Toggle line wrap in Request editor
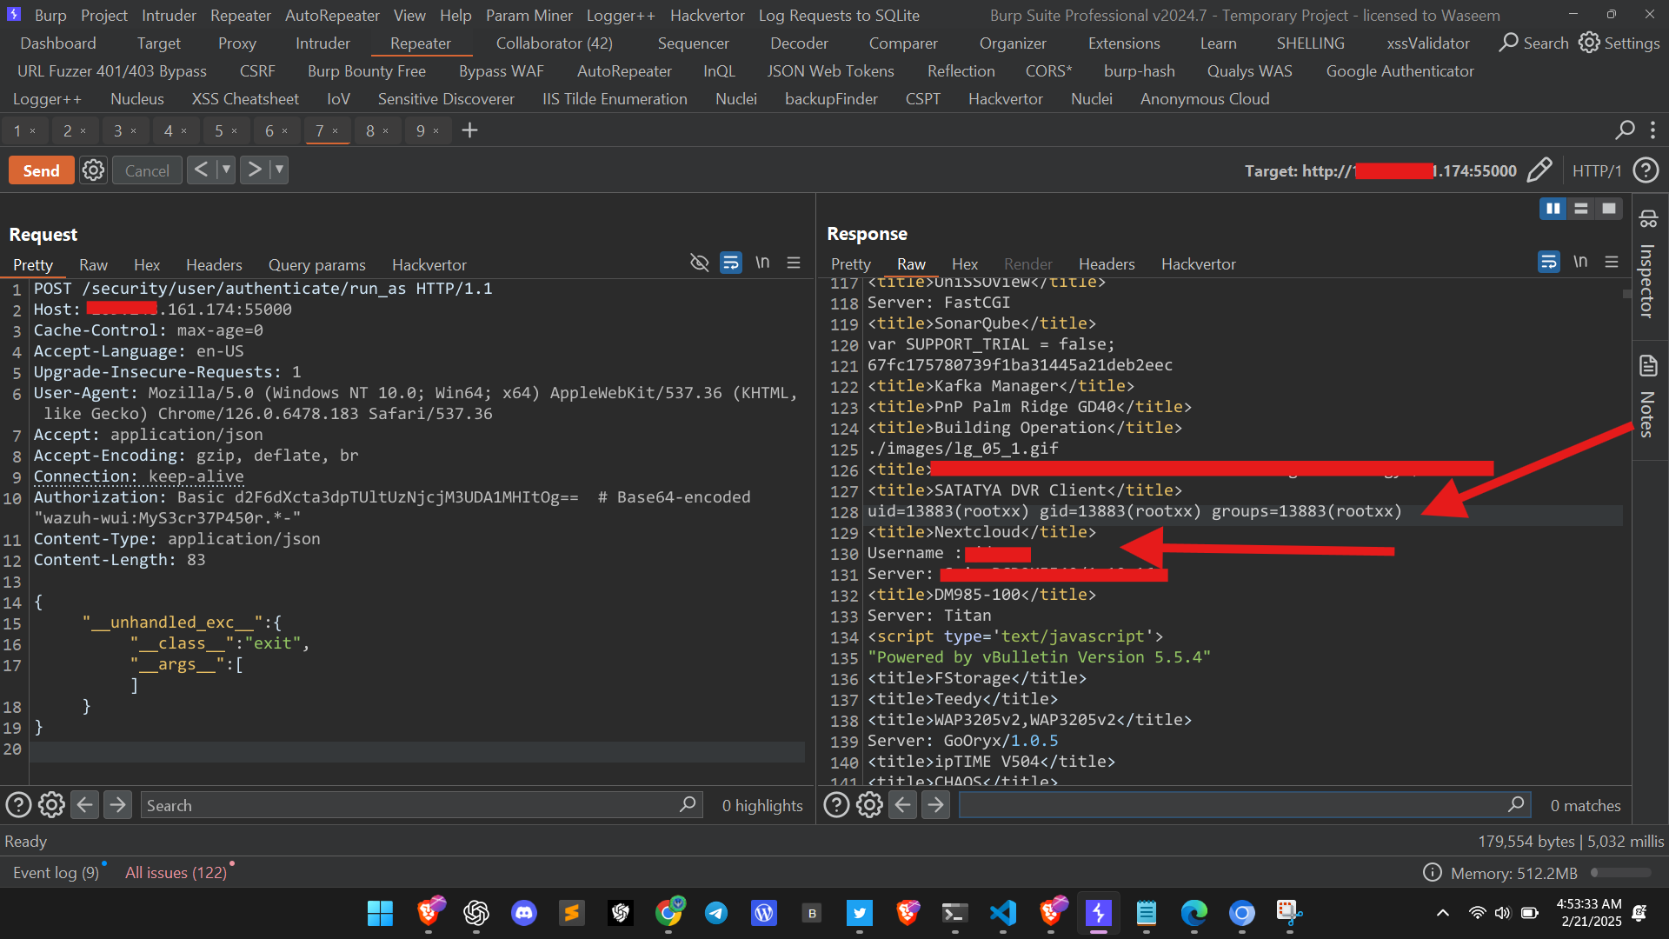1669x939 pixels. (x=731, y=263)
